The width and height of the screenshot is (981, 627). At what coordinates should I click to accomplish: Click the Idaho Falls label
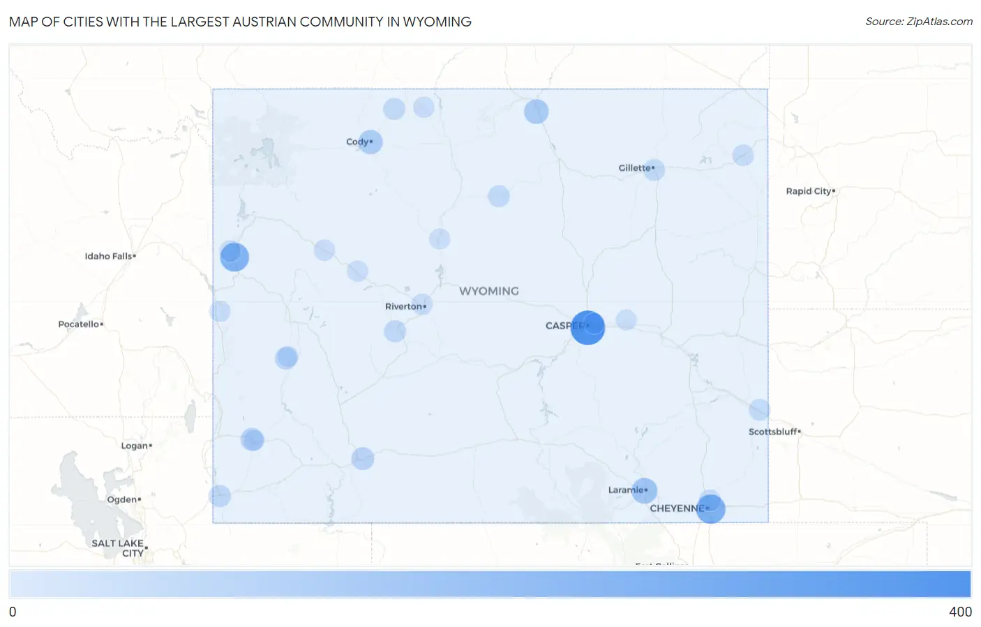(108, 256)
